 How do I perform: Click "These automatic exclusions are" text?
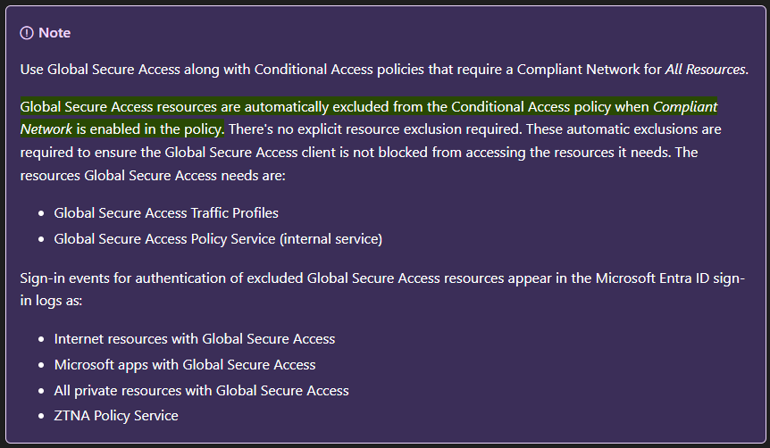tap(610, 129)
